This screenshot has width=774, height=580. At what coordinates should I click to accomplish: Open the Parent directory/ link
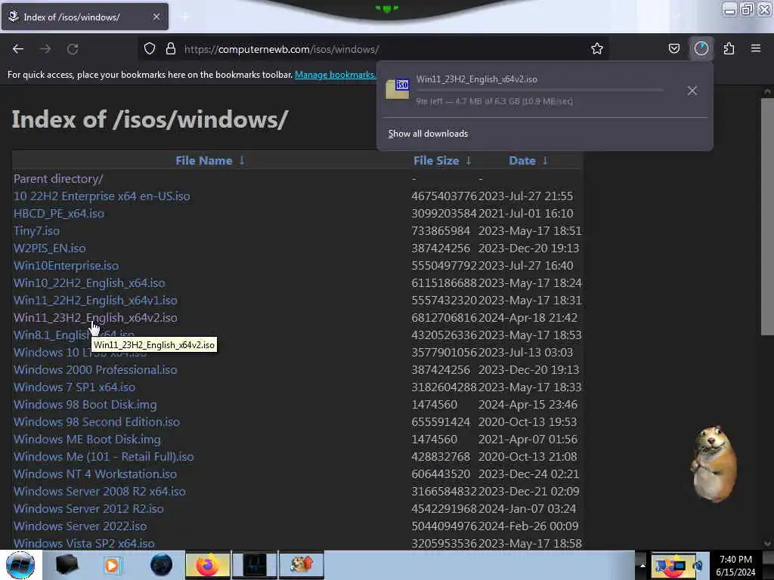[58, 179]
